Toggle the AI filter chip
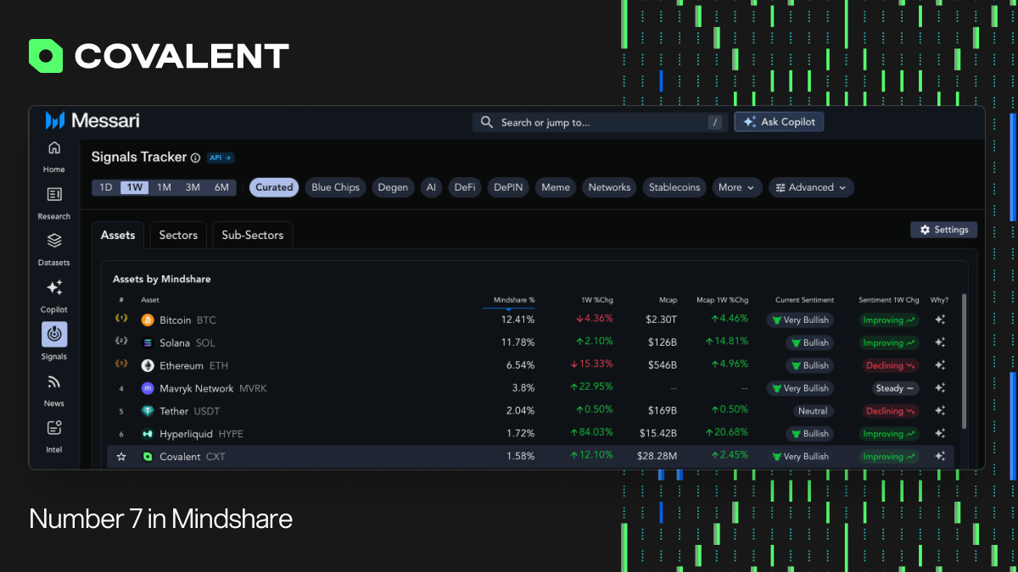Screen dimensions: 1018x572 click(x=431, y=187)
